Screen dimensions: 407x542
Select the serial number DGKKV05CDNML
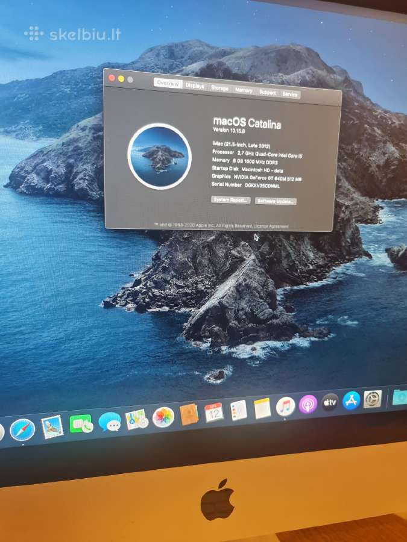click(262, 186)
